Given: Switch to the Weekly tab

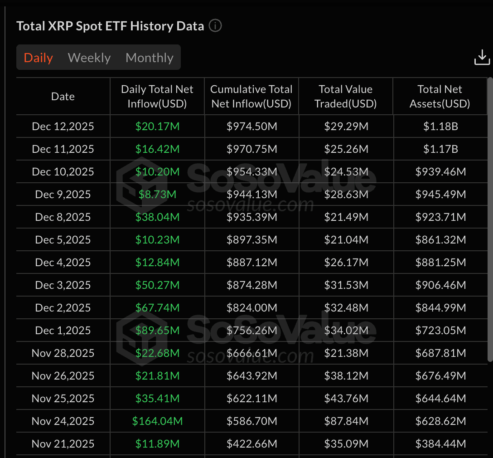Looking at the screenshot, I should pos(89,57).
